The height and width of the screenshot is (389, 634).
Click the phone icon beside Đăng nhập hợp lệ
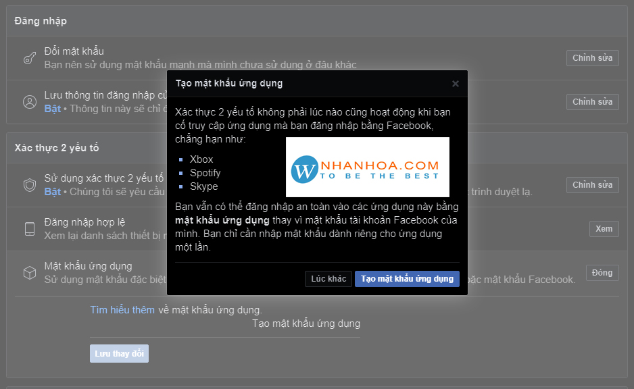click(x=30, y=229)
